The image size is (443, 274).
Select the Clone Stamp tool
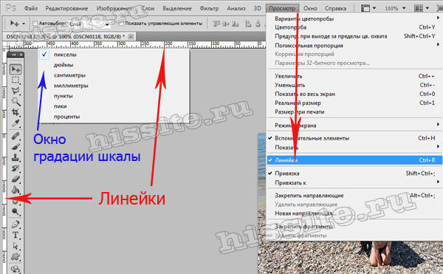[16, 157]
